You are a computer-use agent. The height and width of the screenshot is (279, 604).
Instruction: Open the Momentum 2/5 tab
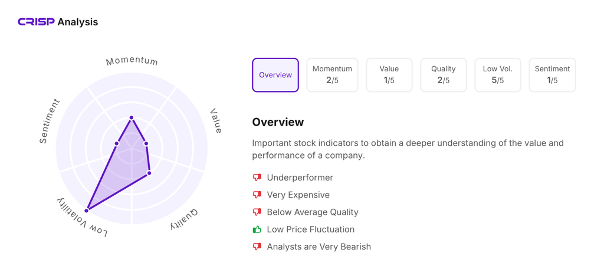[332, 75]
